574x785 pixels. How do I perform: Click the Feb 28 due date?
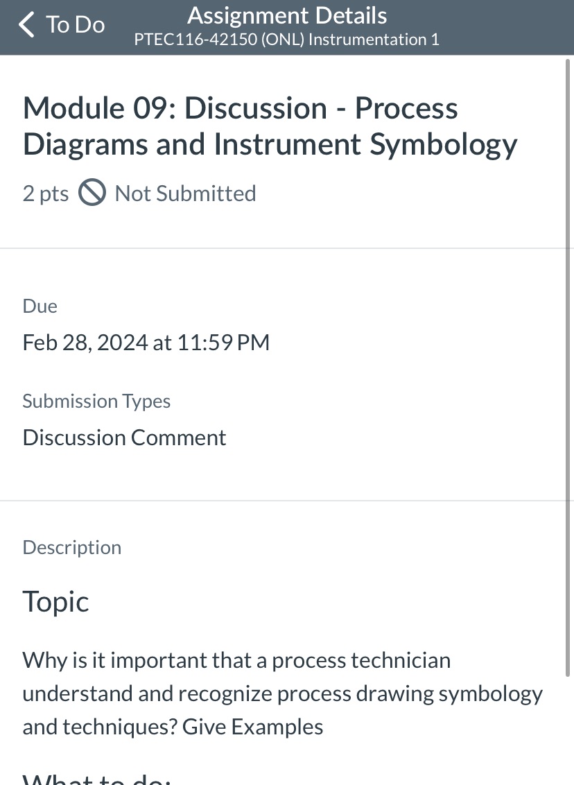pos(146,341)
